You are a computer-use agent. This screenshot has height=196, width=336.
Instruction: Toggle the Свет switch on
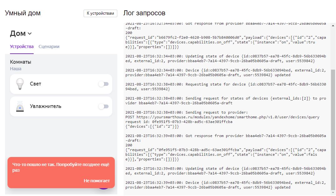[x=104, y=84]
